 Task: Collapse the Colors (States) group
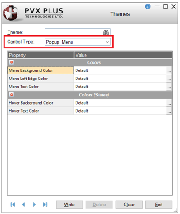click(x=12, y=95)
